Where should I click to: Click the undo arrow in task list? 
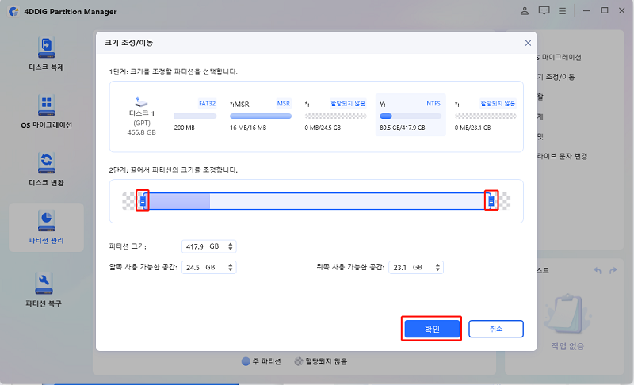(598, 270)
